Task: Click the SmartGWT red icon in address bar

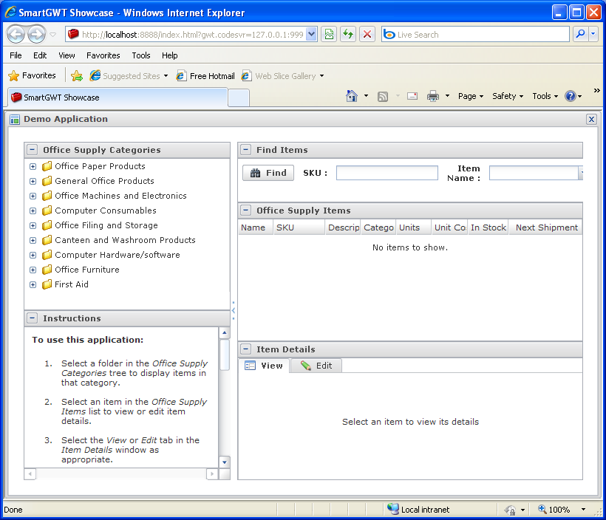Action: 73,35
